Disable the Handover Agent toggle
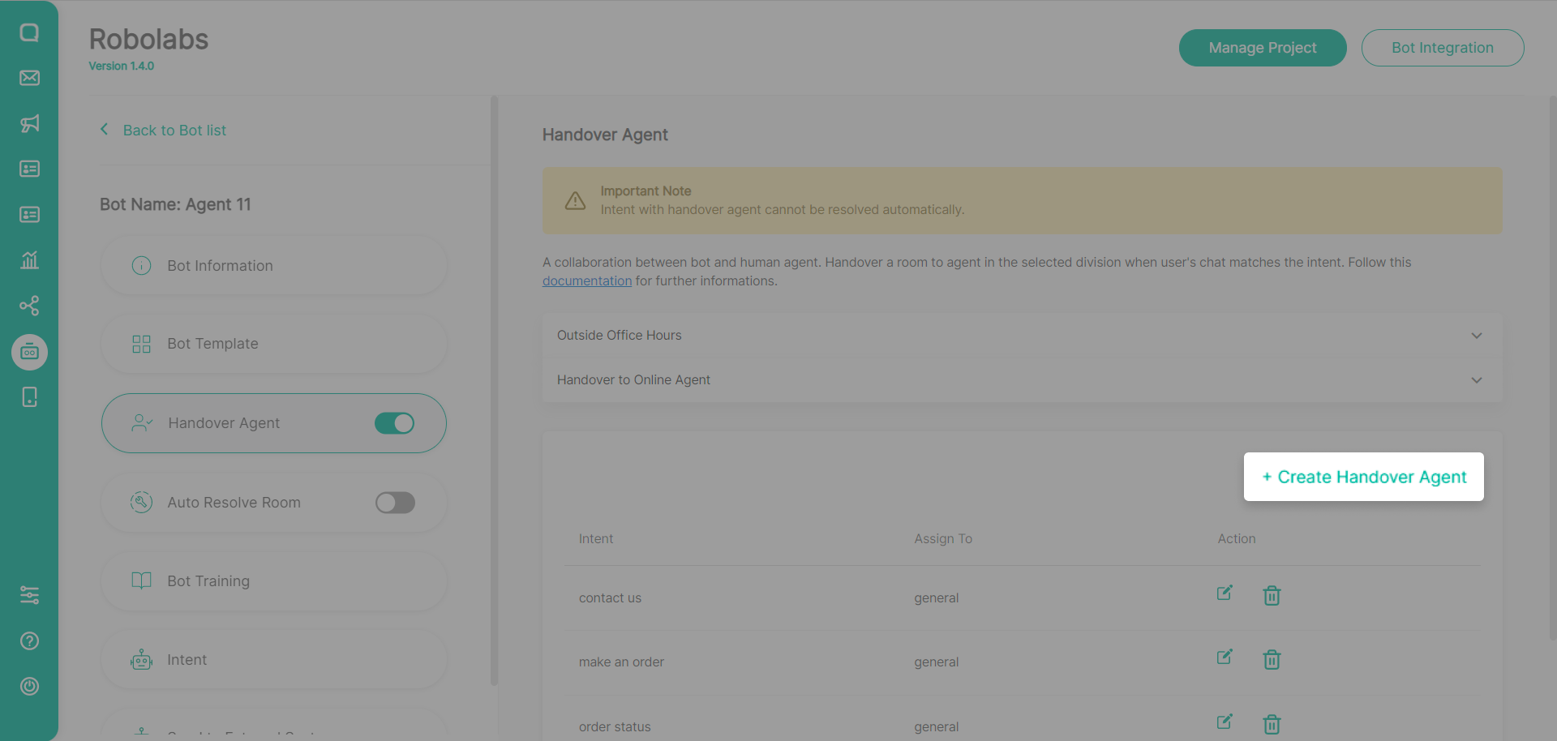 [x=395, y=422]
